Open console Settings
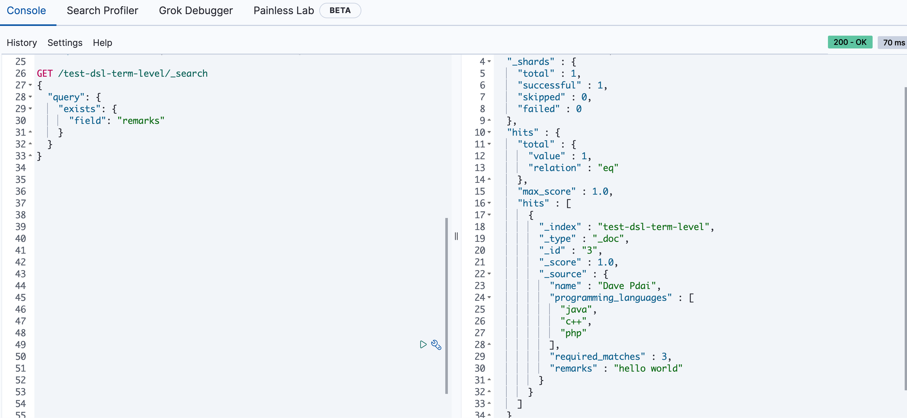 pyautogui.click(x=65, y=43)
